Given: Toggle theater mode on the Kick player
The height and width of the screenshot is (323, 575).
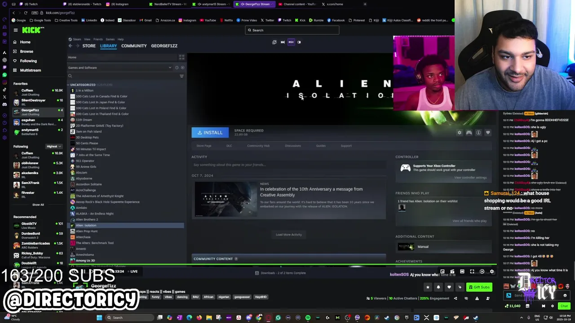Looking at the screenshot, I should 462,271.
